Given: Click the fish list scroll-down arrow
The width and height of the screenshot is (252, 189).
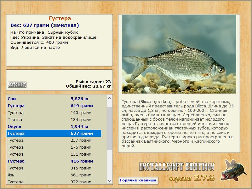Looking at the screenshot, I should coord(109,180).
